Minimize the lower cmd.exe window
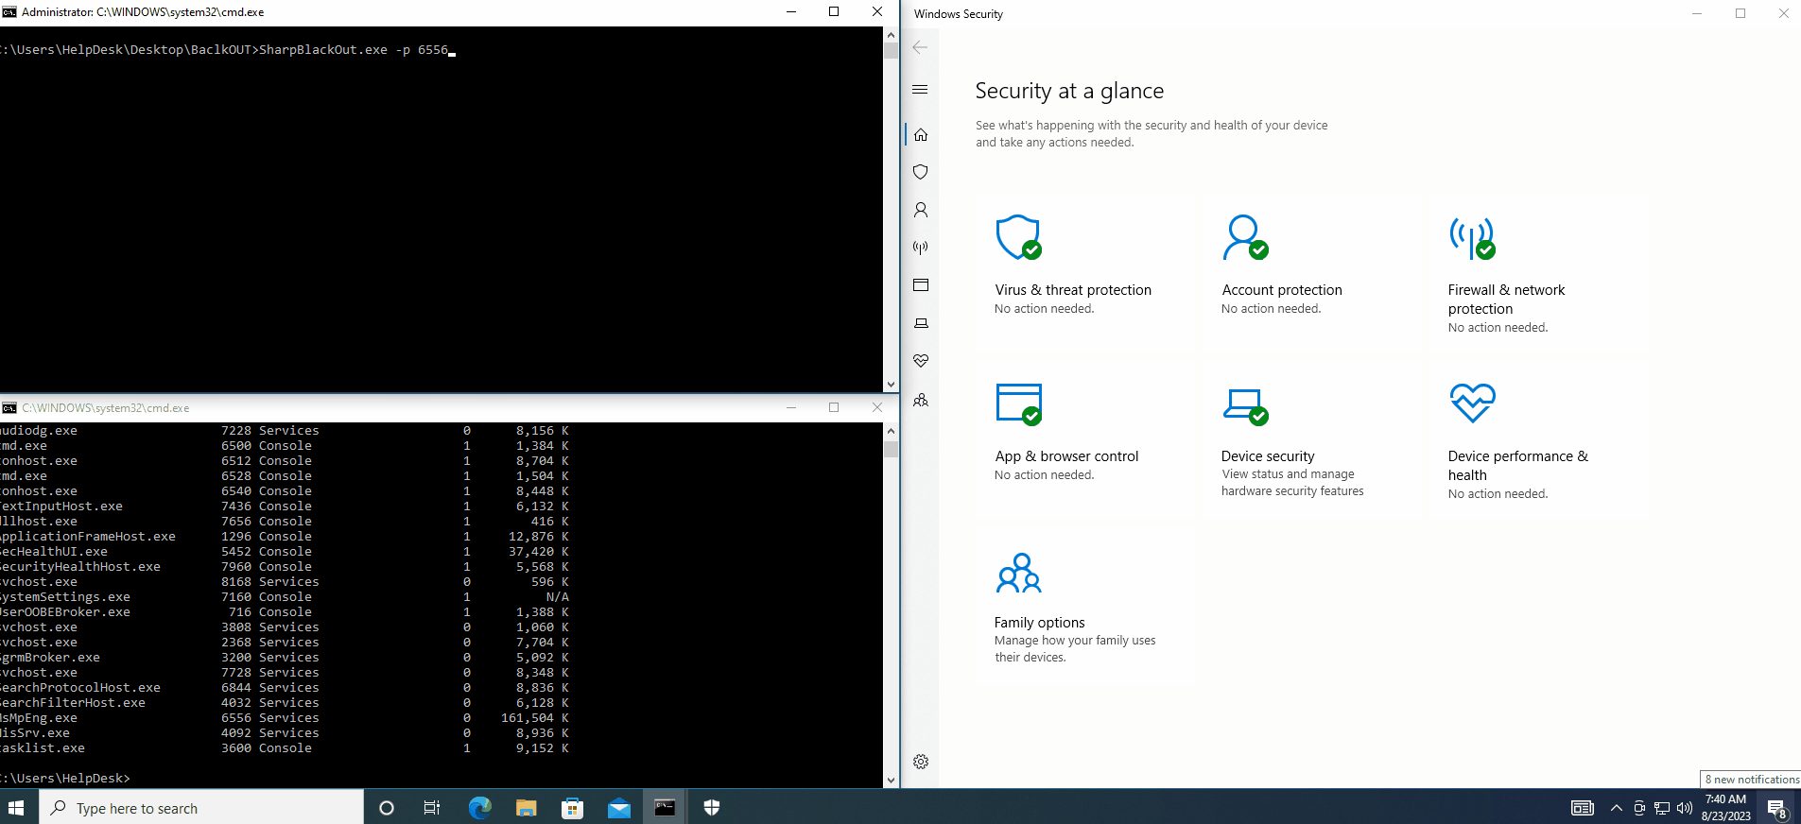The image size is (1801, 824). point(791,408)
